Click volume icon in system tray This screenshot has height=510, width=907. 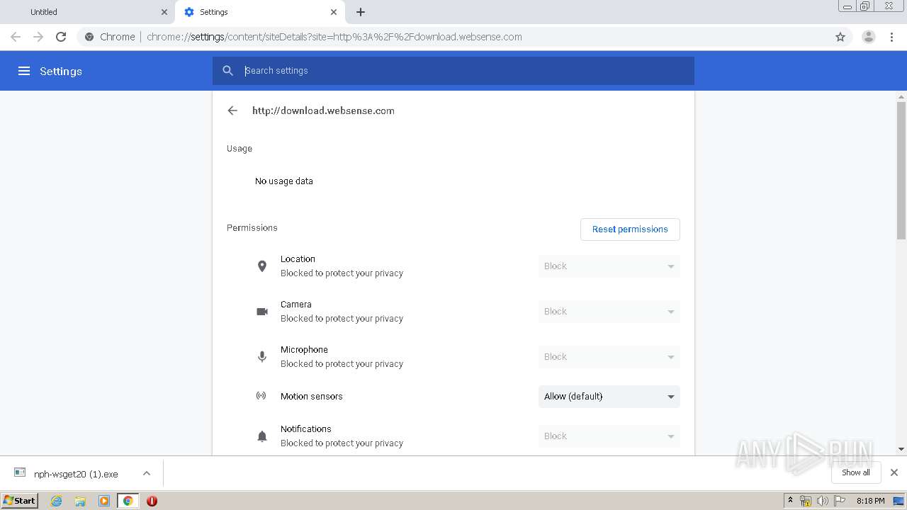click(823, 501)
